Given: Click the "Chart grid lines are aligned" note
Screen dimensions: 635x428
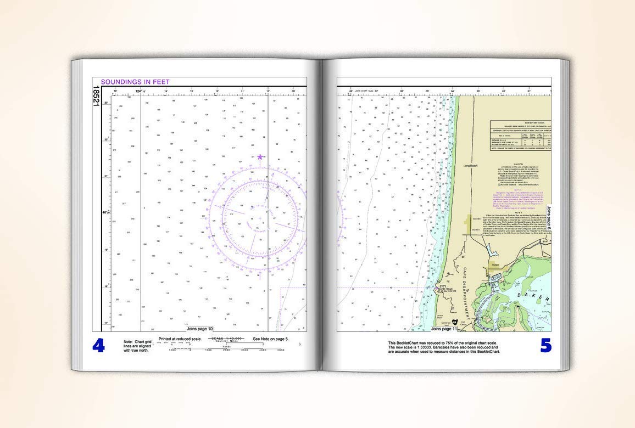Looking at the screenshot, I should click(x=137, y=346).
